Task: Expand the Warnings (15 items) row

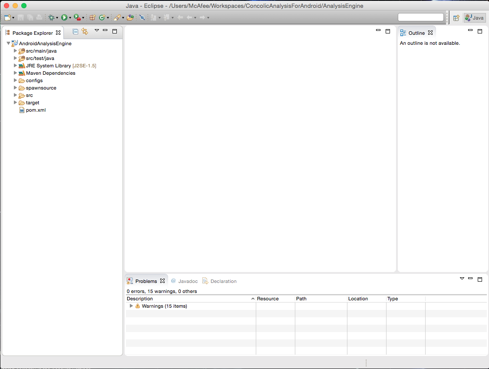Action: 131,306
